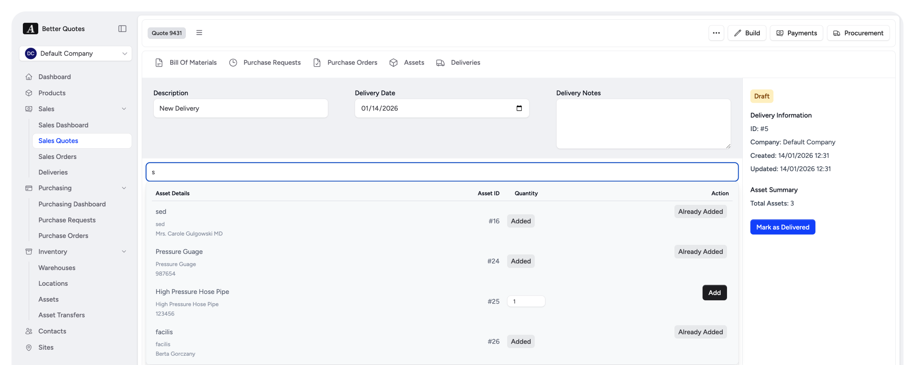
Task: Collapse the Sales section chevron
Action: coord(124,109)
